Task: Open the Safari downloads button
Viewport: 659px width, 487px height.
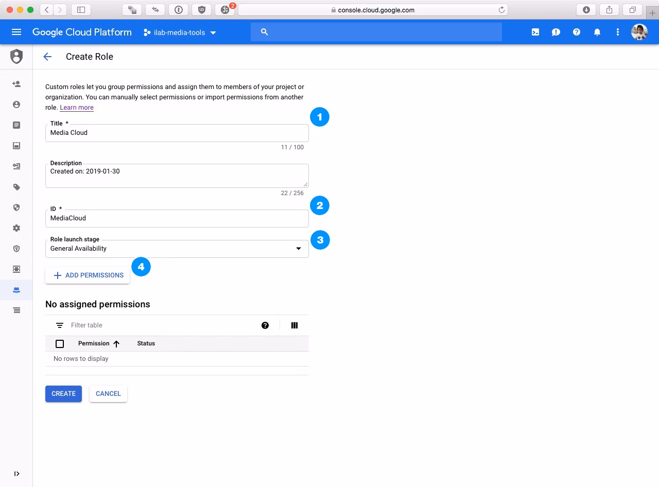Action: (586, 10)
